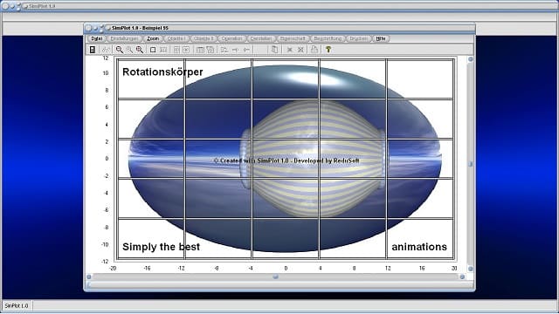Click the table layout toolbar icon

200,50
